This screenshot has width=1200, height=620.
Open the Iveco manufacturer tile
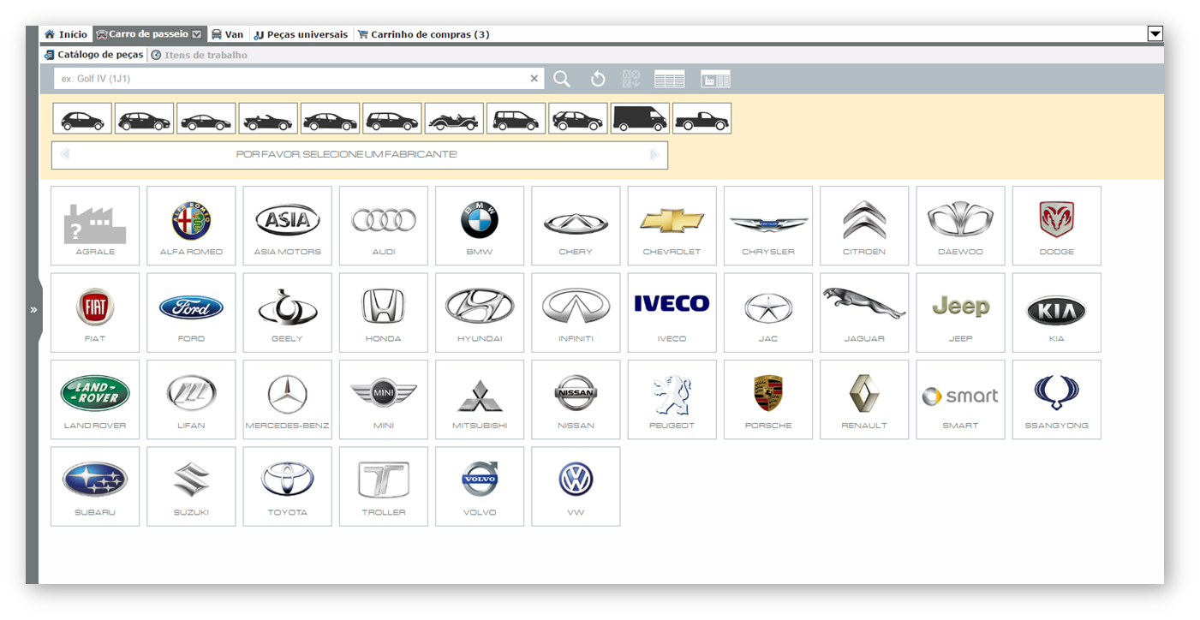pos(672,313)
